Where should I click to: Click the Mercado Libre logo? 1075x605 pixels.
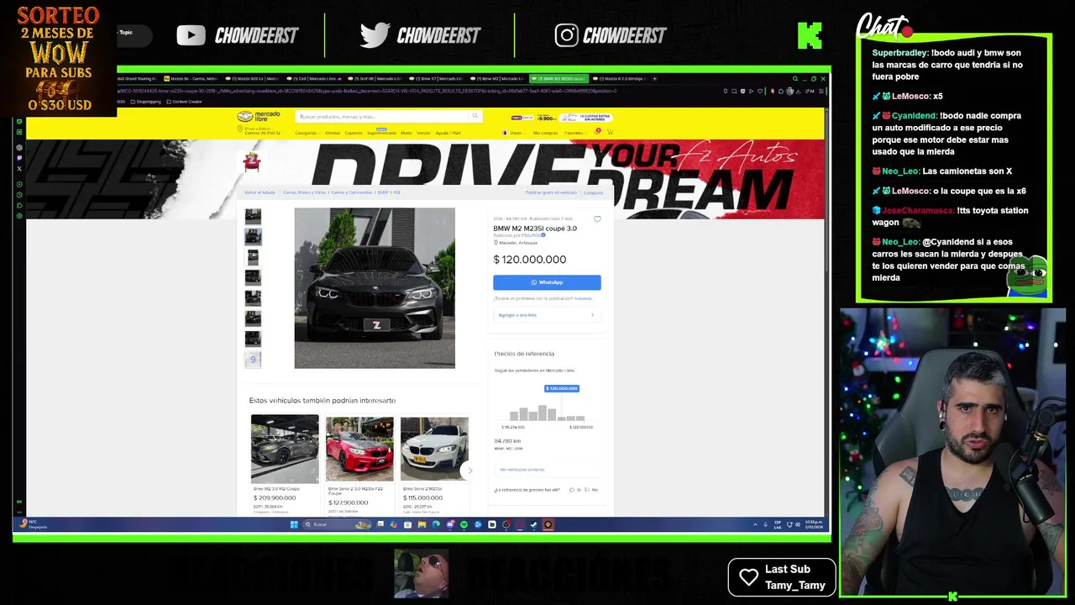tap(259, 116)
